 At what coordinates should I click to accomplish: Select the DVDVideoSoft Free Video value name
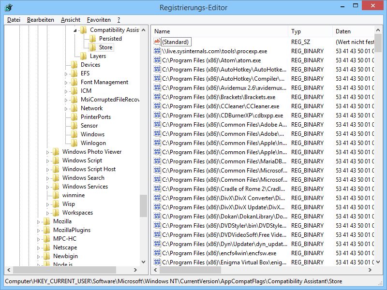[224, 235]
